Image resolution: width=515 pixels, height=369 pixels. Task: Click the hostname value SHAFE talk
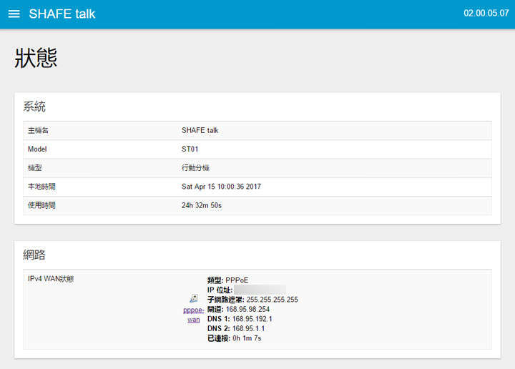[x=200, y=131]
